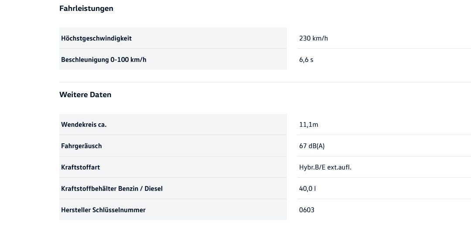Select the Hybr.B/E ext.aufl. fuel type value
Image resolution: width=471 pixels, height=227 pixels.
[325, 167]
